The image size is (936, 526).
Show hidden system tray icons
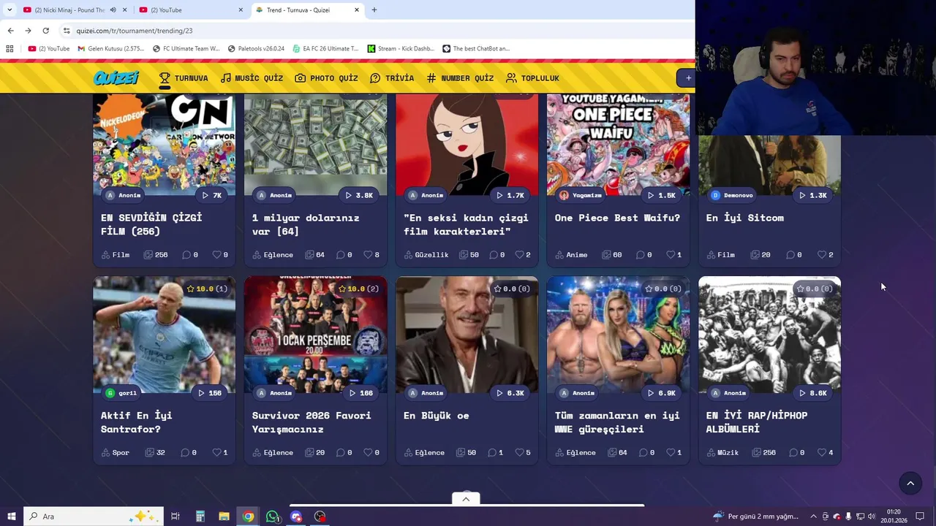[813, 517]
